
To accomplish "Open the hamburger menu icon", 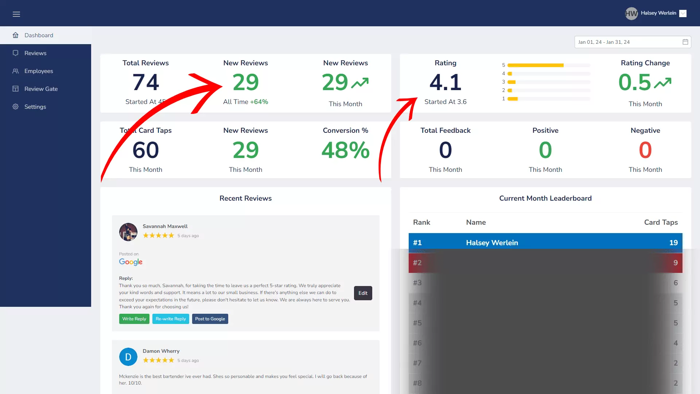I will (16, 14).
